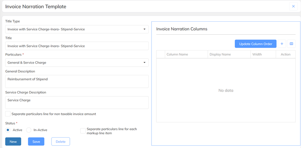Click the Update Column Order button
The width and height of the screenshot is (301, 148).
click(255, 44)
